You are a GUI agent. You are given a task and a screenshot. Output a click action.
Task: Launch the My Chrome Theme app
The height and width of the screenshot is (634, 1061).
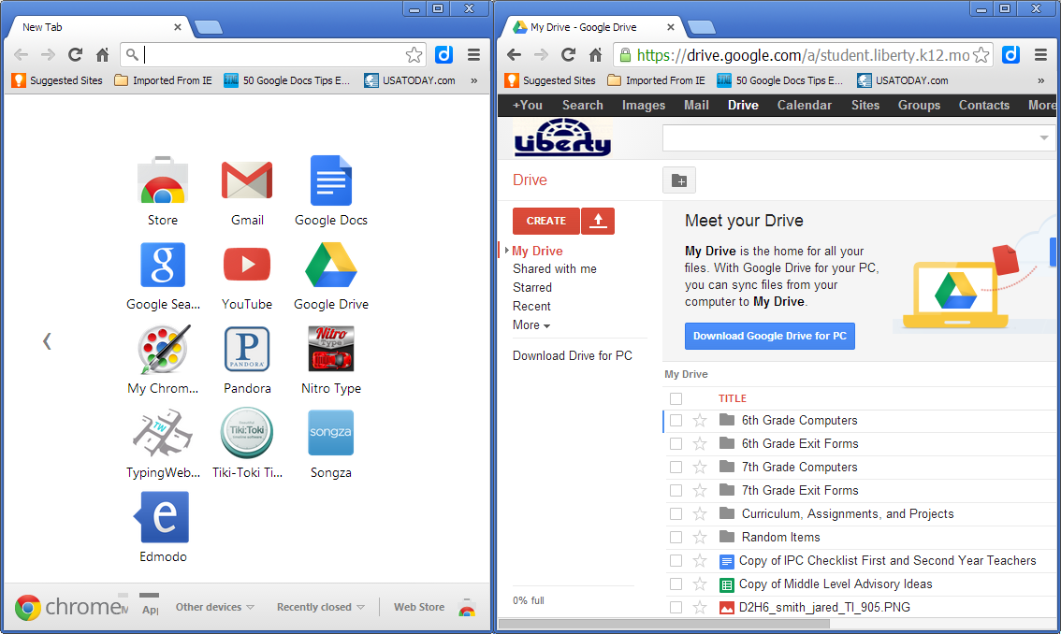coord(163,349)
